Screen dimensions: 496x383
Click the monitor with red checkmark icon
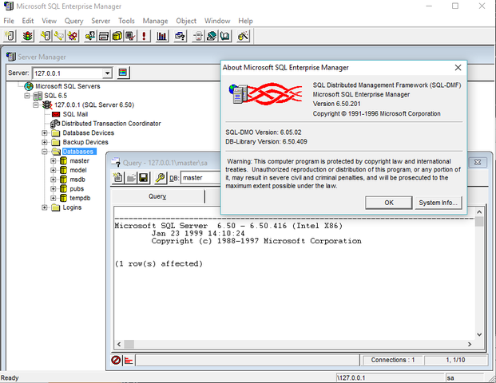coord(130,36)
